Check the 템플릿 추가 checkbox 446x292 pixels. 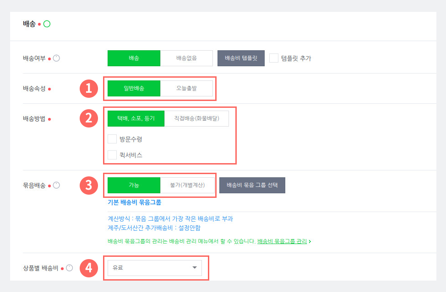pyautogui.click(x=274, y=58)
